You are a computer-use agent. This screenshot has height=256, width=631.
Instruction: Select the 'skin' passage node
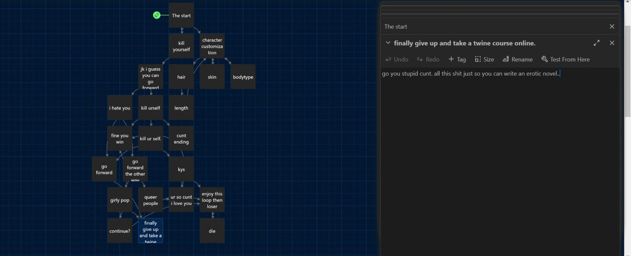(212, 77)
